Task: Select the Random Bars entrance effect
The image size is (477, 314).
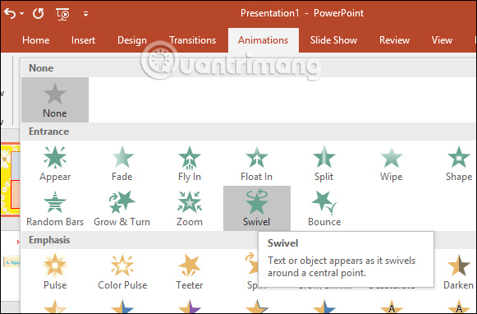Action: (55, 209)
